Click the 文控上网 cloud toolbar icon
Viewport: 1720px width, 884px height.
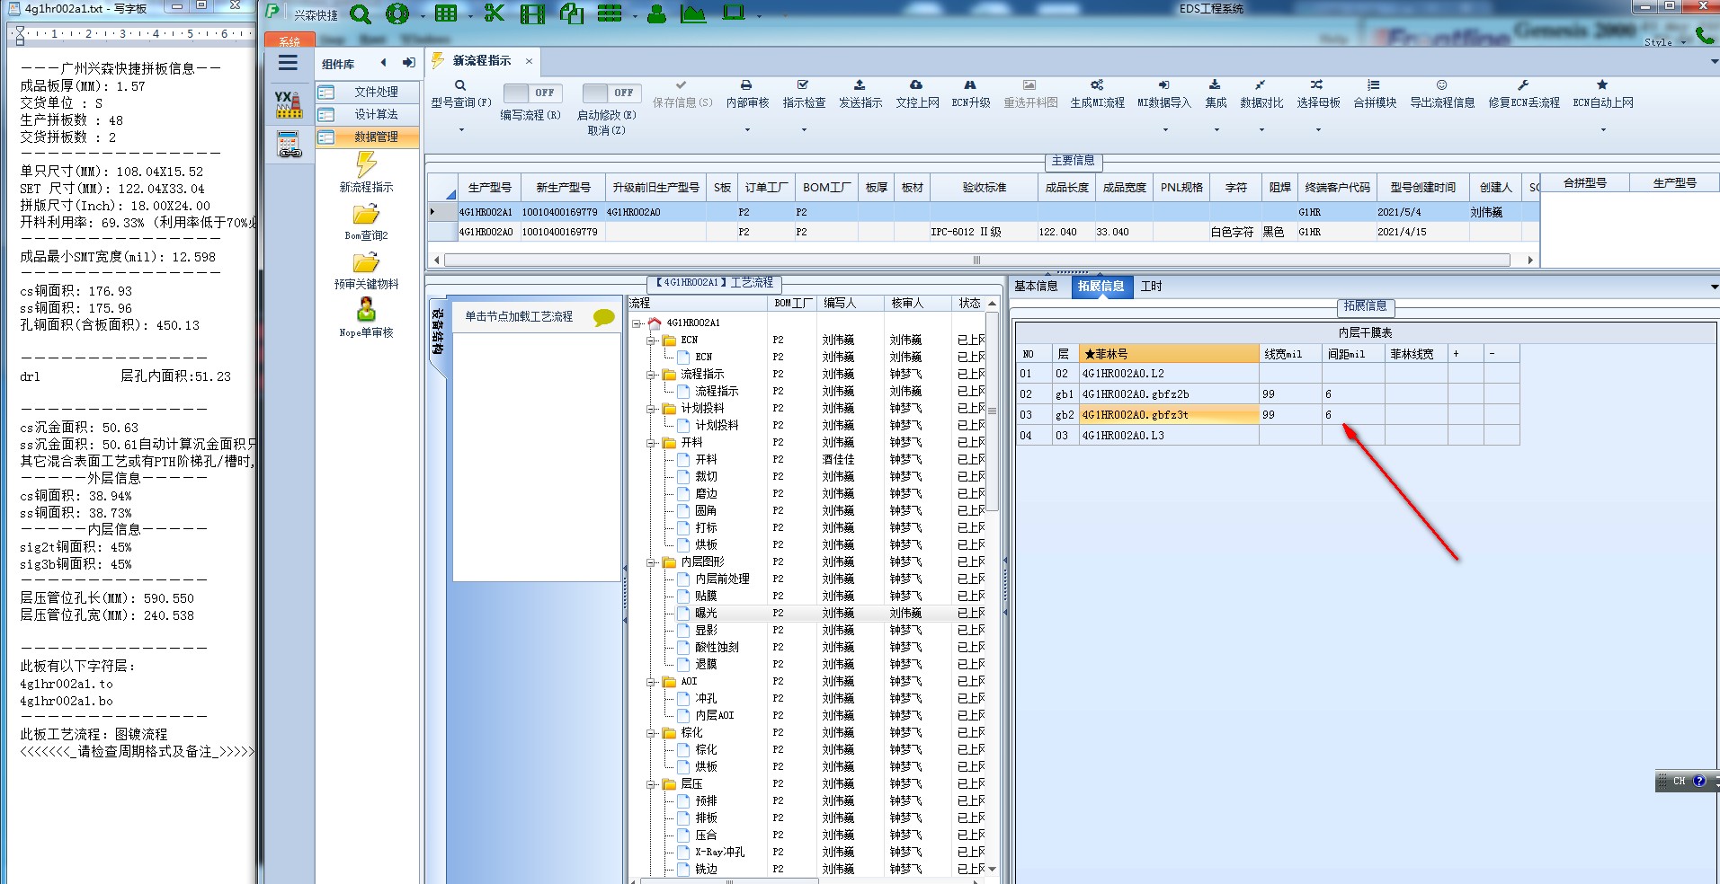click(x=916, y=85)
